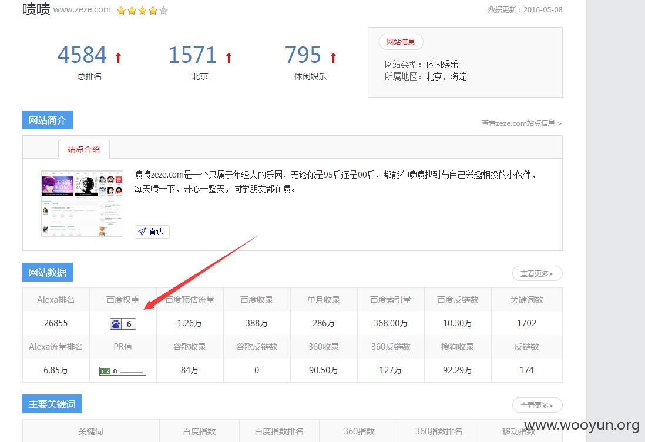Click the 百度预估流量 value 1.26万
This screenshot has width=645, height=442.
pos(190,323)
